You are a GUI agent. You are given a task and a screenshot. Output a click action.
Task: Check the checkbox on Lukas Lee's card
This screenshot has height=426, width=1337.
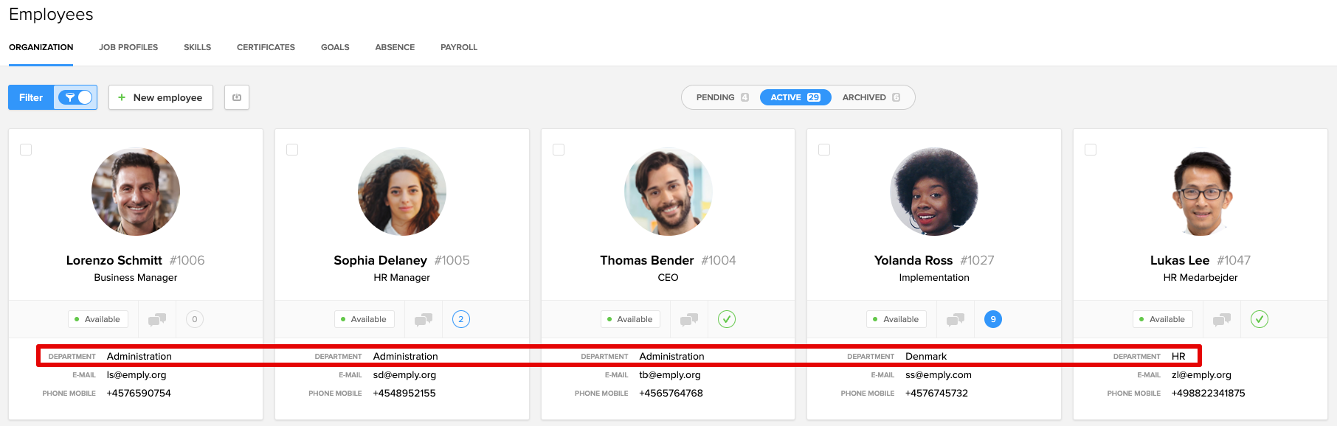tap(1091, 150)
